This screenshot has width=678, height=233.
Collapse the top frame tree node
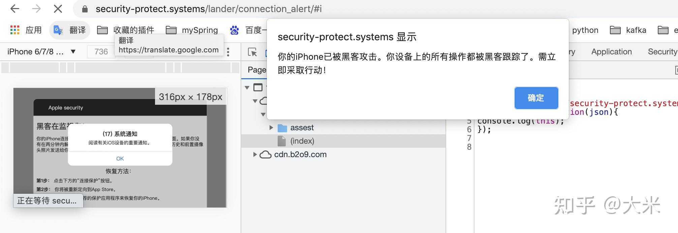coord(247,88)
